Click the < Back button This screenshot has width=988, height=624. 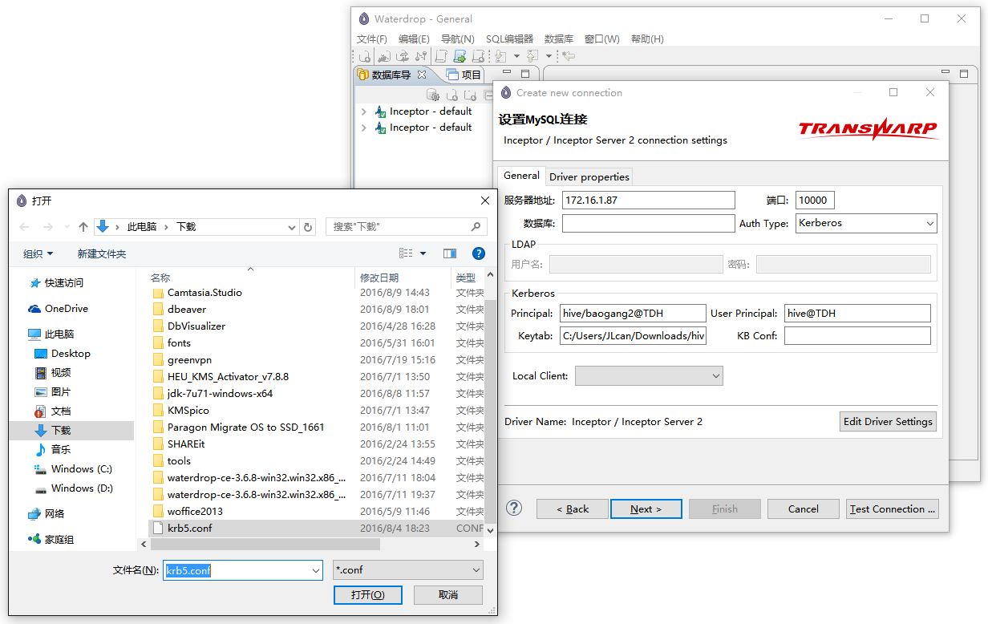click(x=573, y=509)
